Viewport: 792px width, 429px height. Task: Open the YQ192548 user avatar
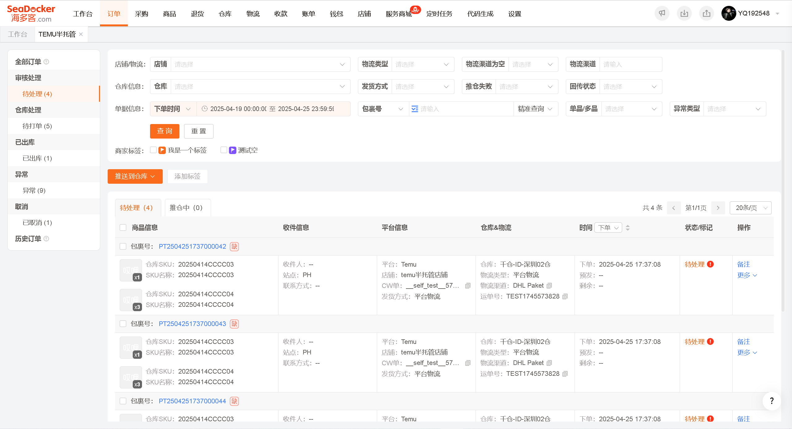(x=729, y=14)
